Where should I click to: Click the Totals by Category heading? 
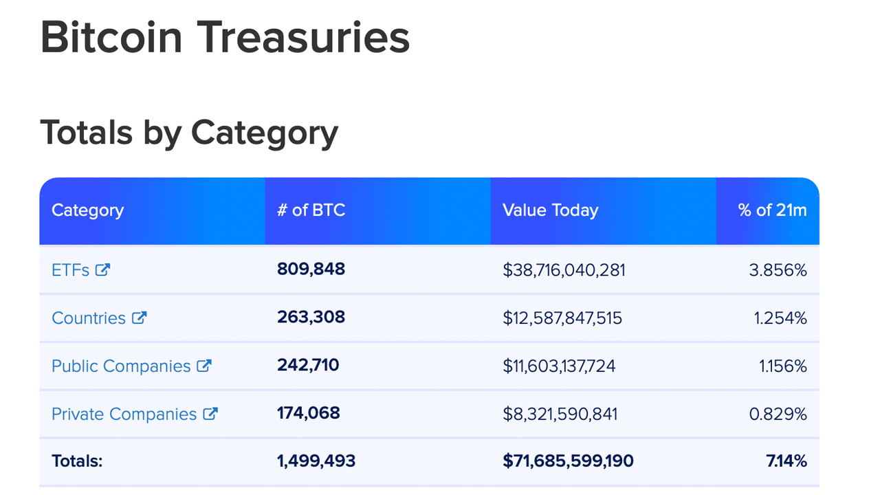[189, 132]
